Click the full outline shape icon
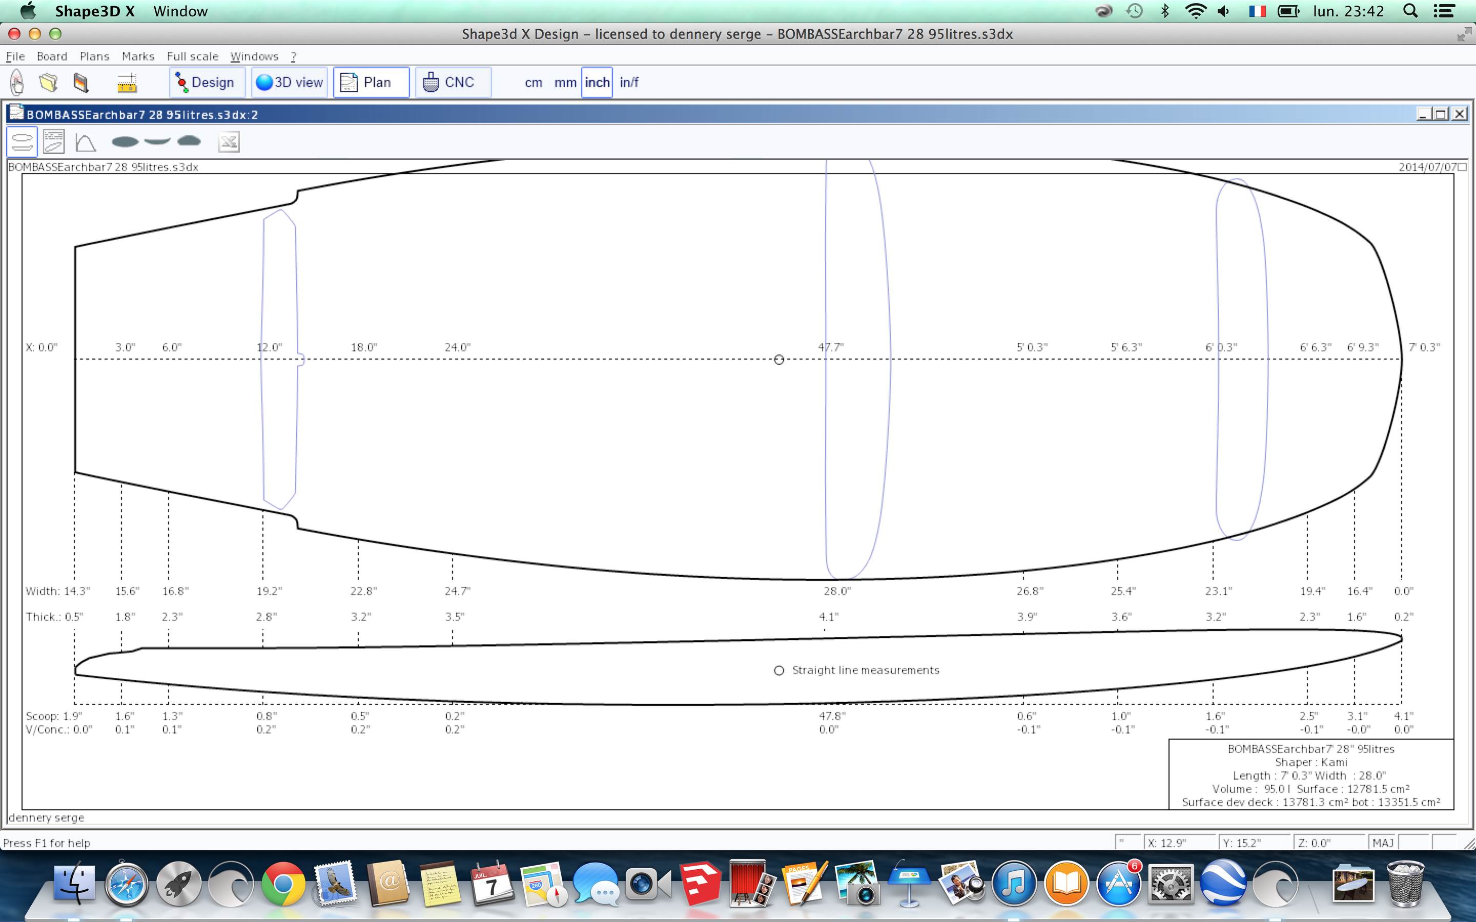The height and width of the screenshot is (922, 1476). (x=125, y=142)
